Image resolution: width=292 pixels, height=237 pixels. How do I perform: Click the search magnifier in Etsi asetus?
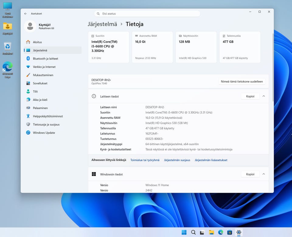[98, 14]
